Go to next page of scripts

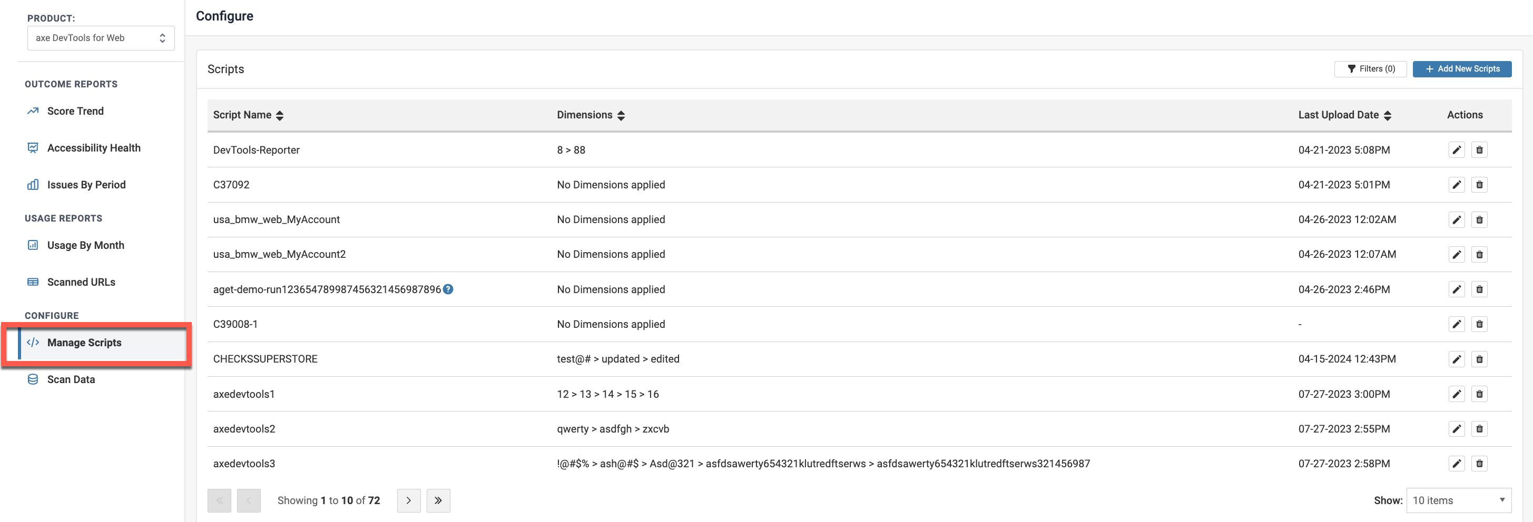point(408,500)
